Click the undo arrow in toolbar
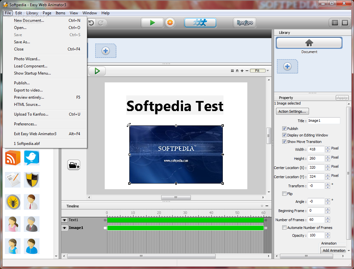The height and width of the screenshot is (269, 354). [x=91, y=23]
